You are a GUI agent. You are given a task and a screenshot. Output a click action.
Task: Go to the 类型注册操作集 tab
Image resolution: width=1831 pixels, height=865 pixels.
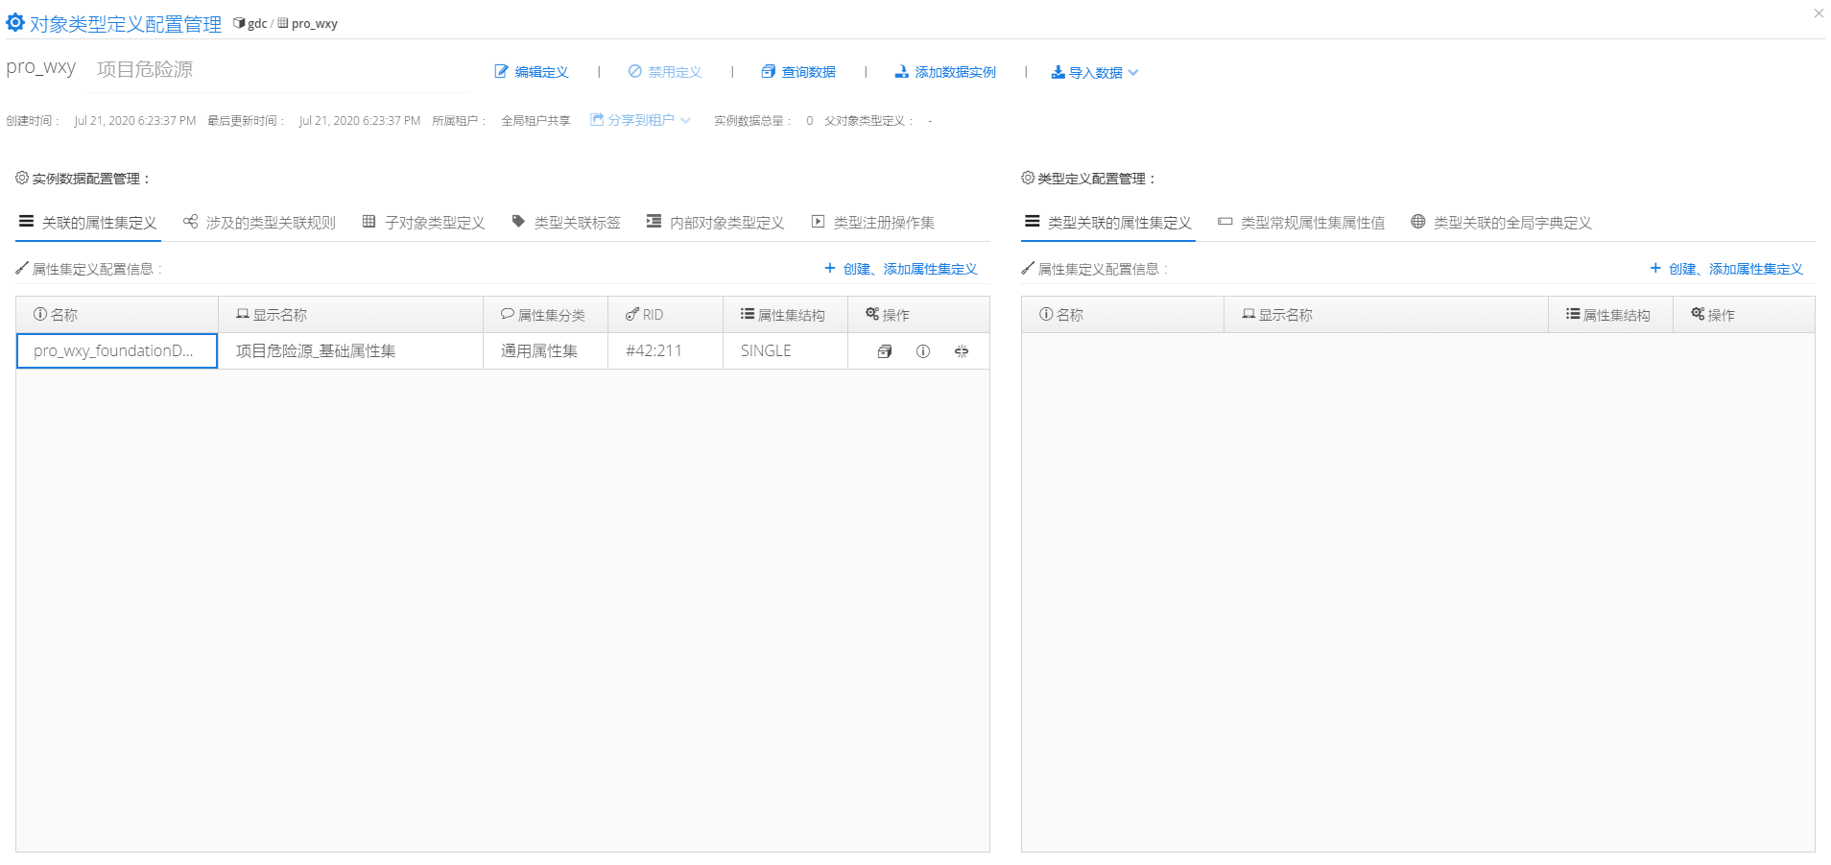(x=873, y=223)
